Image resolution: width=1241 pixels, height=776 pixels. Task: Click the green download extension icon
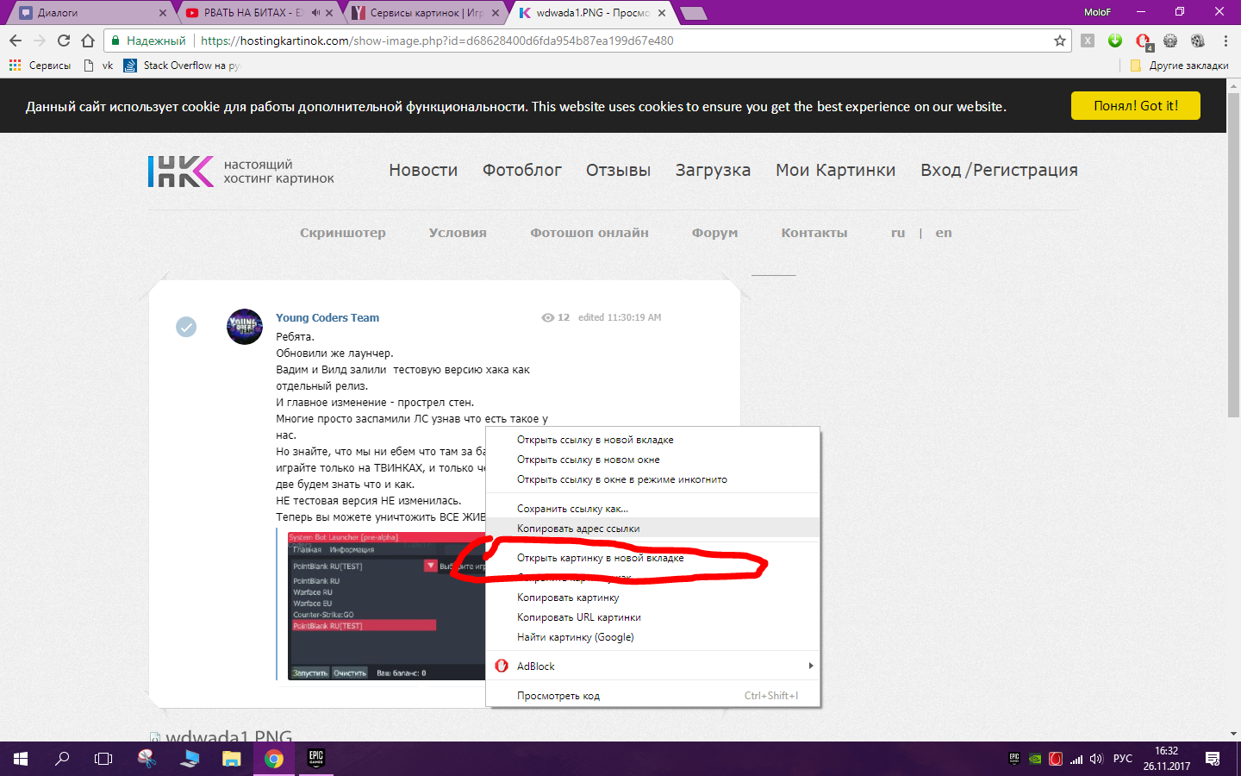[x=1115, y=41]
